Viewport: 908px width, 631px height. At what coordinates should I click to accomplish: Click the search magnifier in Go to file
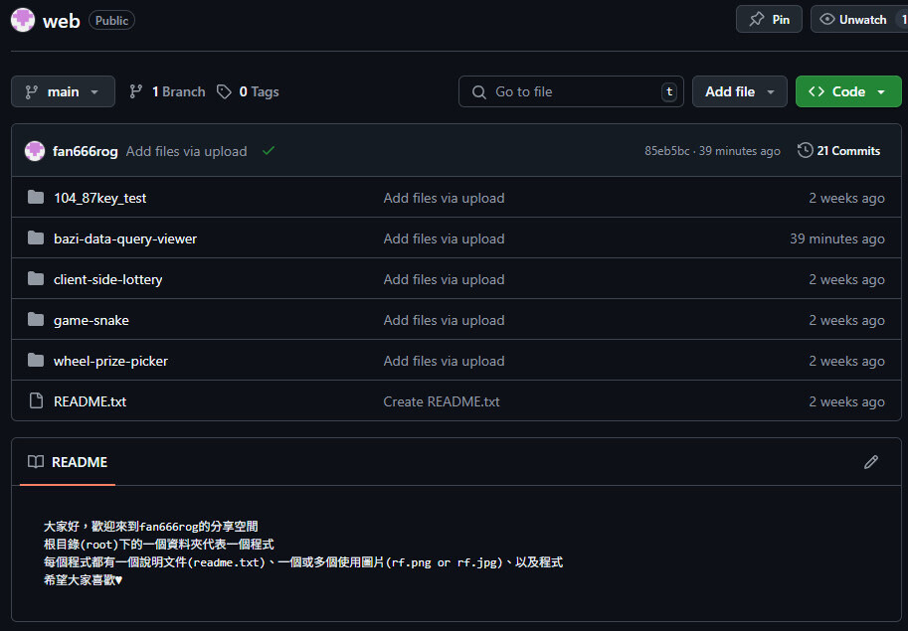point(480,91)
